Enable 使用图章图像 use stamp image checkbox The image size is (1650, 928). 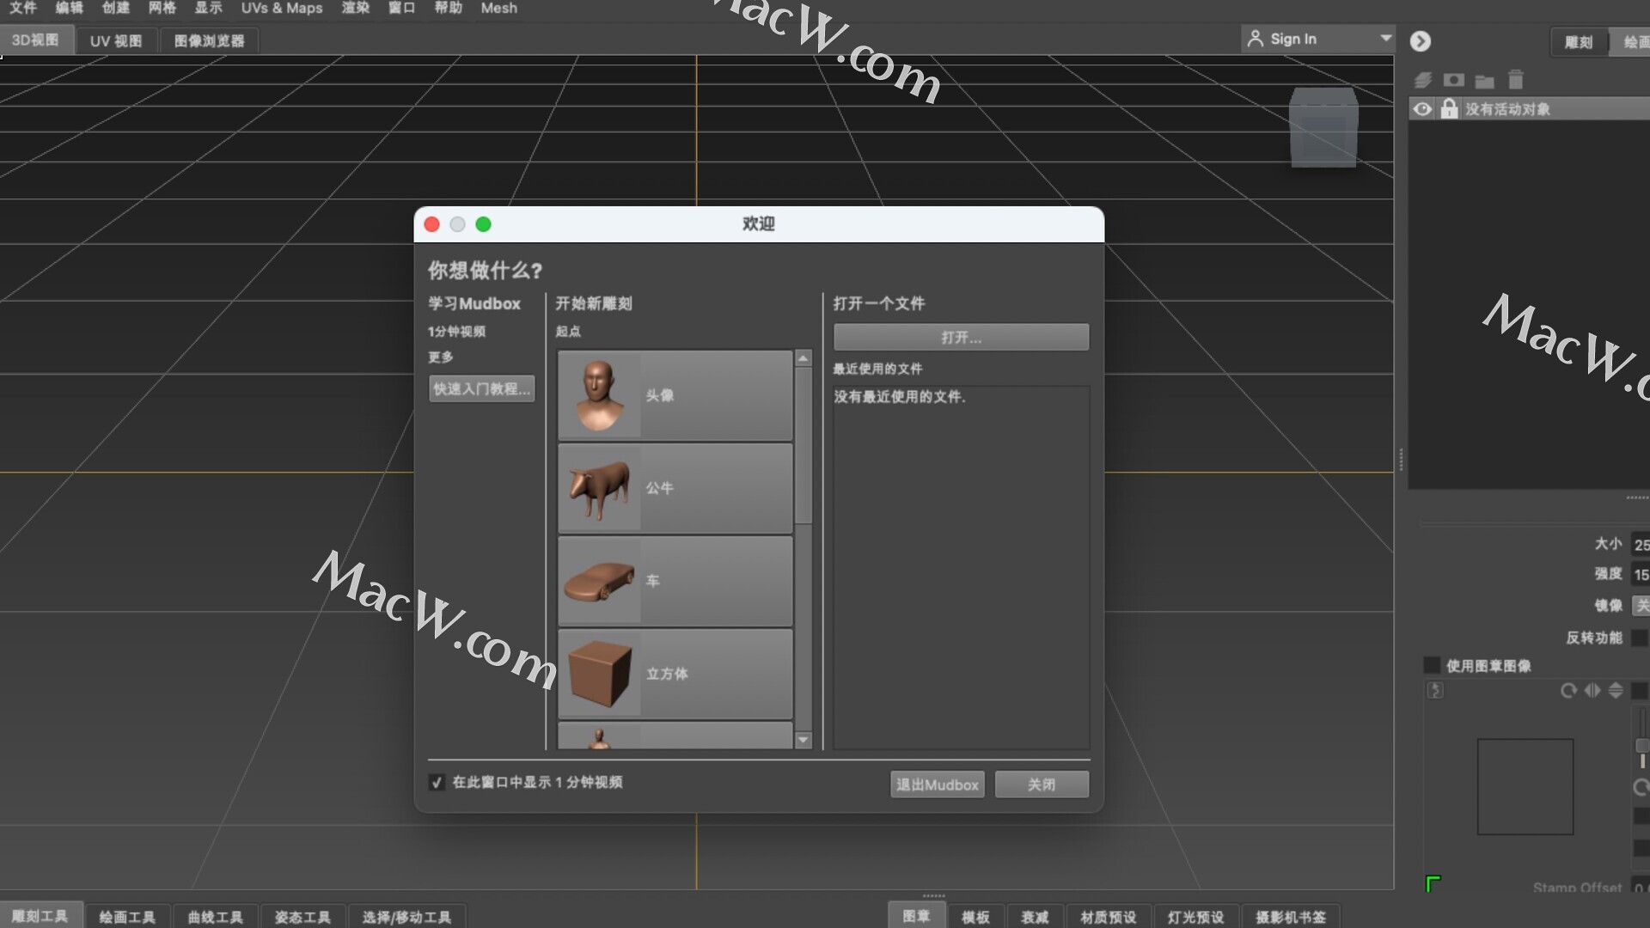[x=1432, y=665]
